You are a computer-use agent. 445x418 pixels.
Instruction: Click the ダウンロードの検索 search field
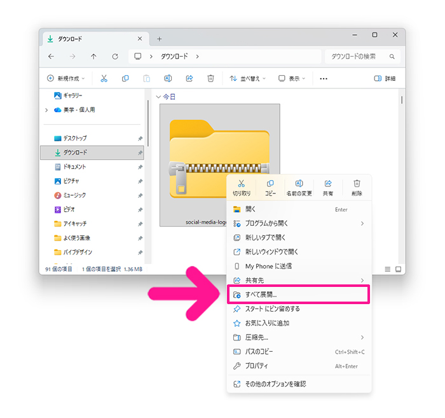tap(362, 57)
